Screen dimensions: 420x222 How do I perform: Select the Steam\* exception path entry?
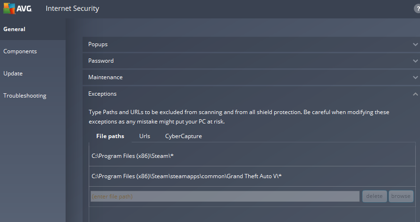pyautogui.click(x=133, y=156)
